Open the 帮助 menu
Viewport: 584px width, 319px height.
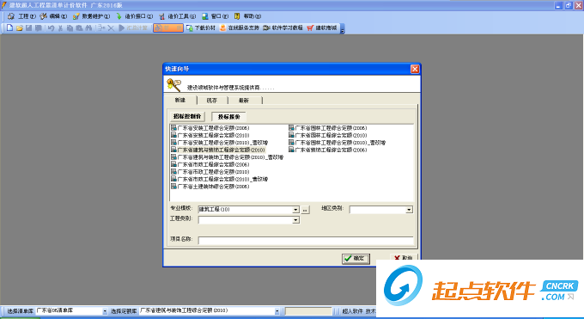247,16
